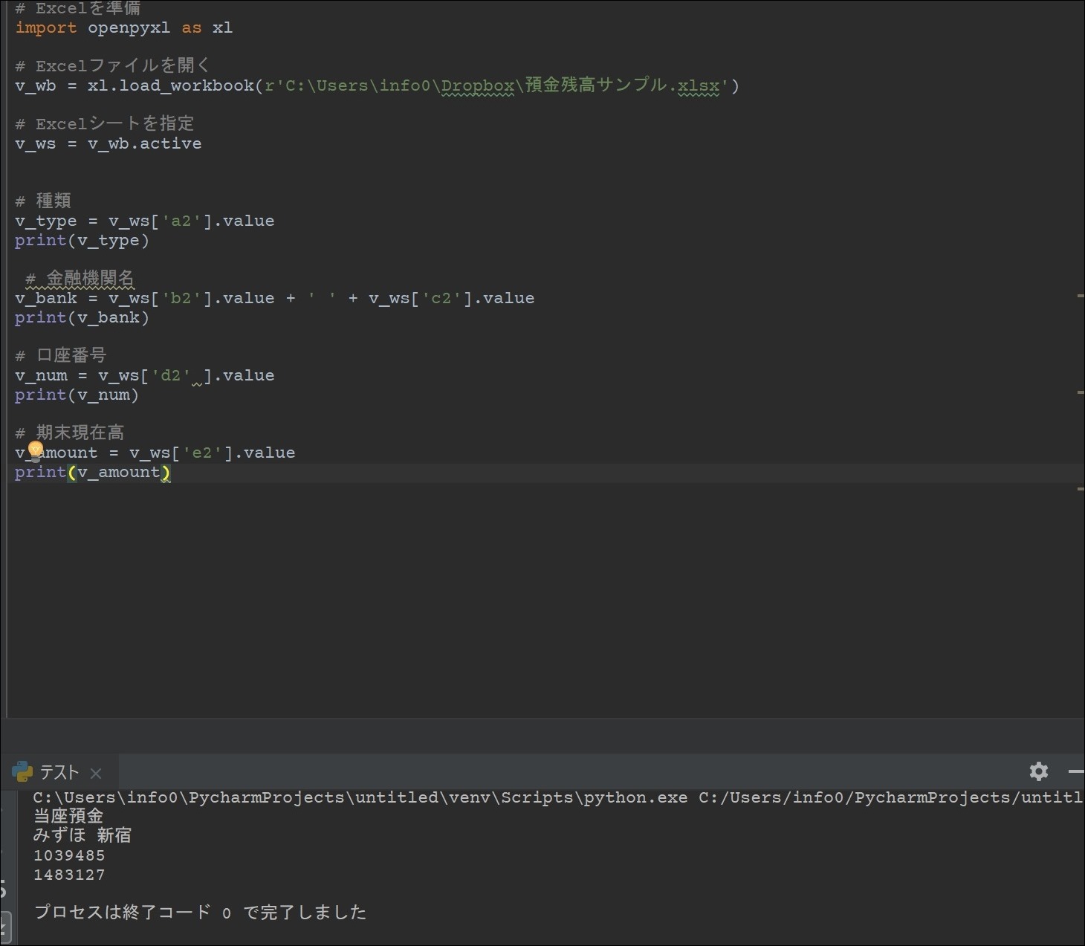Click the import openpyxl as xl line

(123, 27)
